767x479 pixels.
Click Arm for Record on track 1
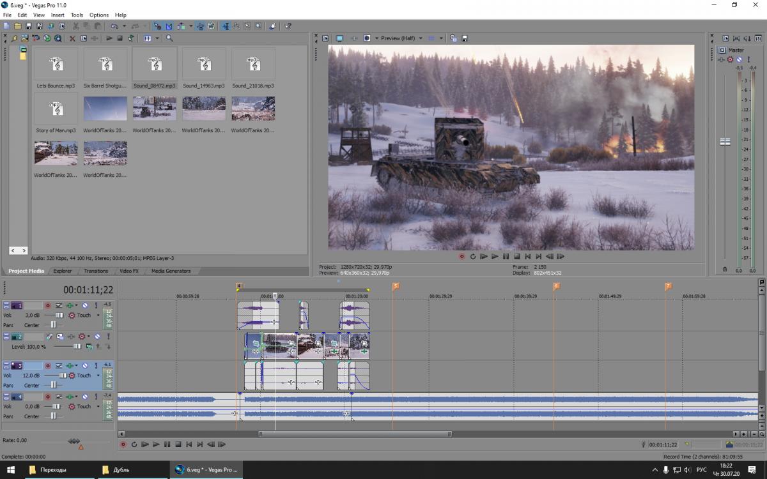click(x=47, y=306)
